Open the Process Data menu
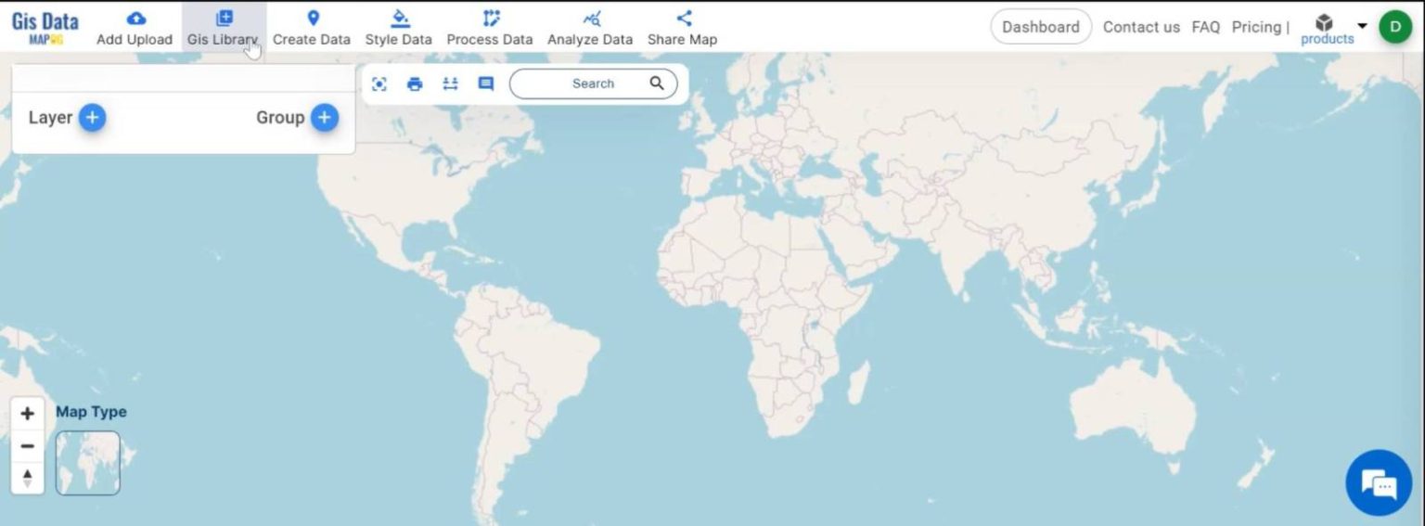Image resolution: width=1425 pixels, height=526 pixels. (x=490, y=28)
